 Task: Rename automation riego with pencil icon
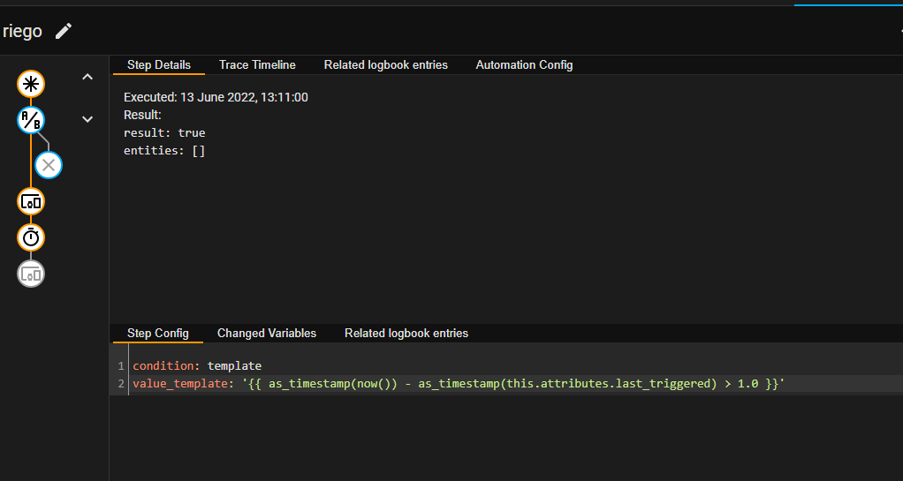click(x=64, y=31)
